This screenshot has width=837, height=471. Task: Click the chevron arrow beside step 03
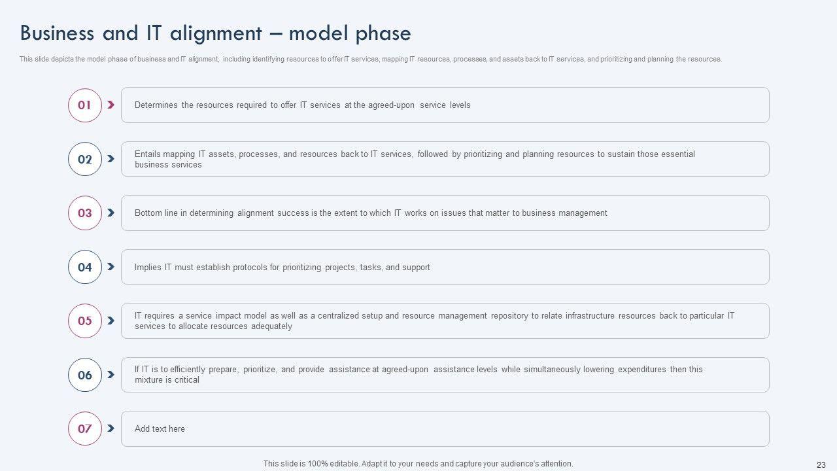point(111,213)
